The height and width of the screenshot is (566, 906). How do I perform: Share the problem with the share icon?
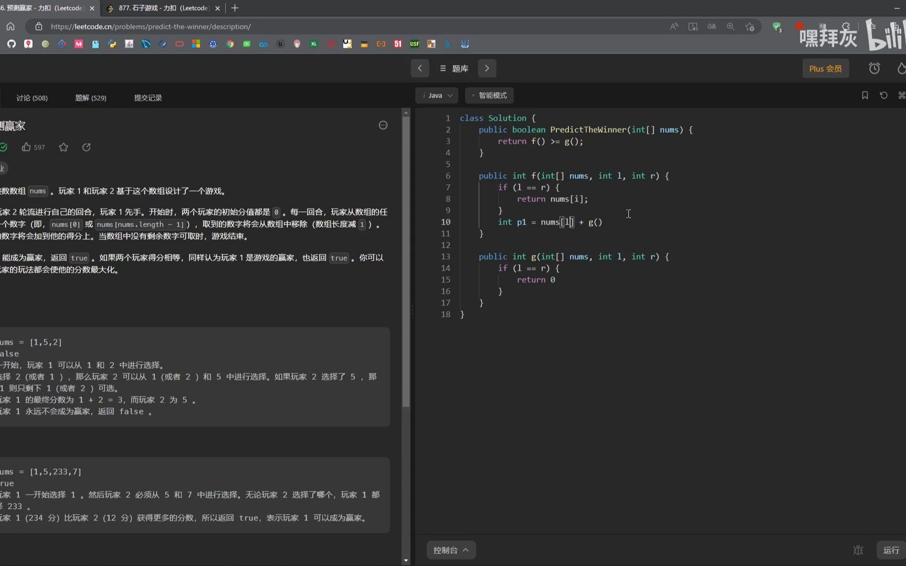pos(87,147)
